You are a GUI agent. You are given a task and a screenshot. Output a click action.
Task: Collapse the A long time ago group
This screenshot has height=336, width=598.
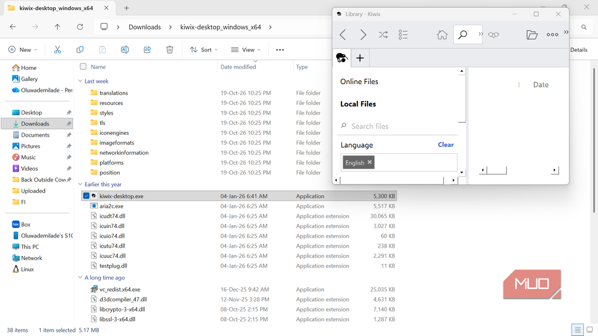coord(80,278)
